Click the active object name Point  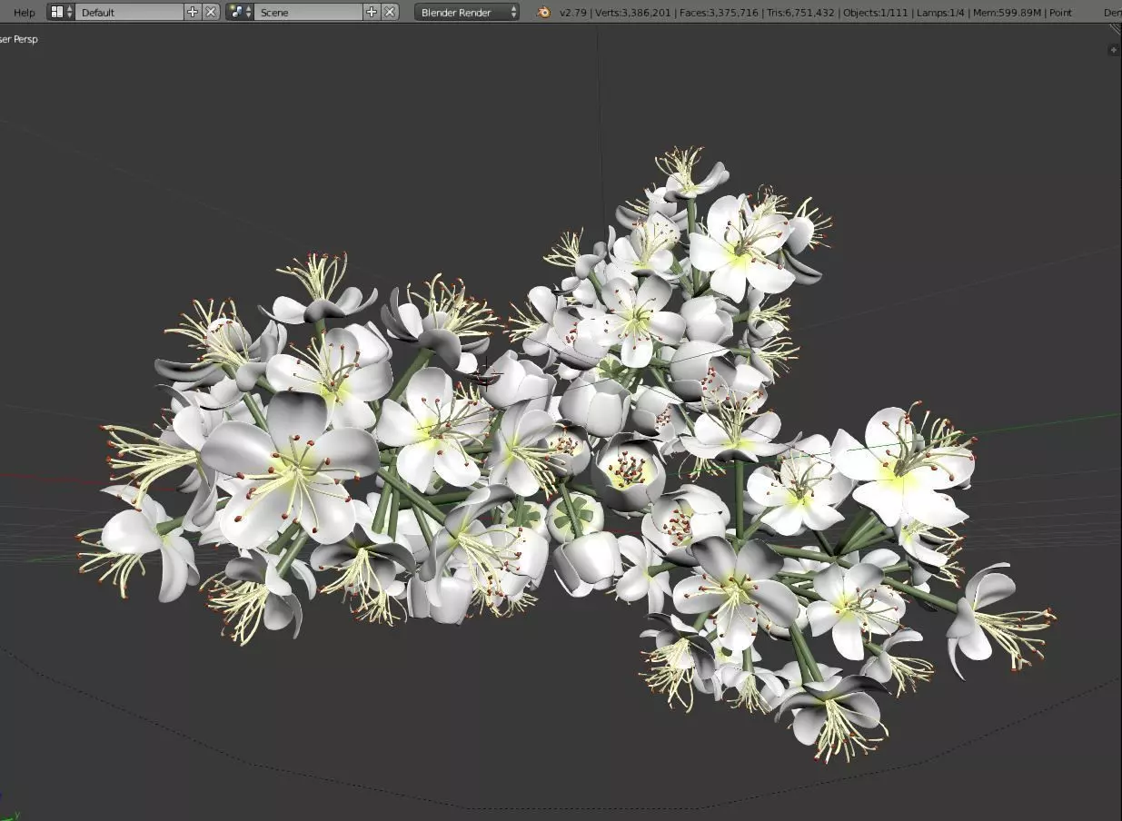pyautogui.click(x=1061, y=13)
